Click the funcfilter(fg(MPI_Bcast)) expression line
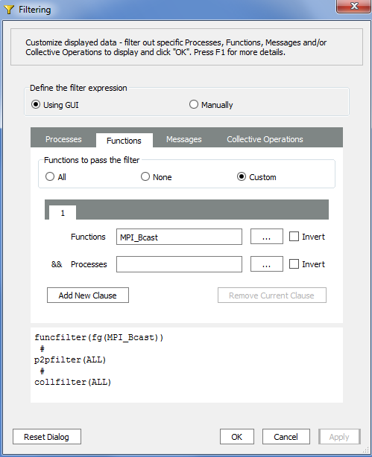372x457 pixels. [x=99, y=337]
